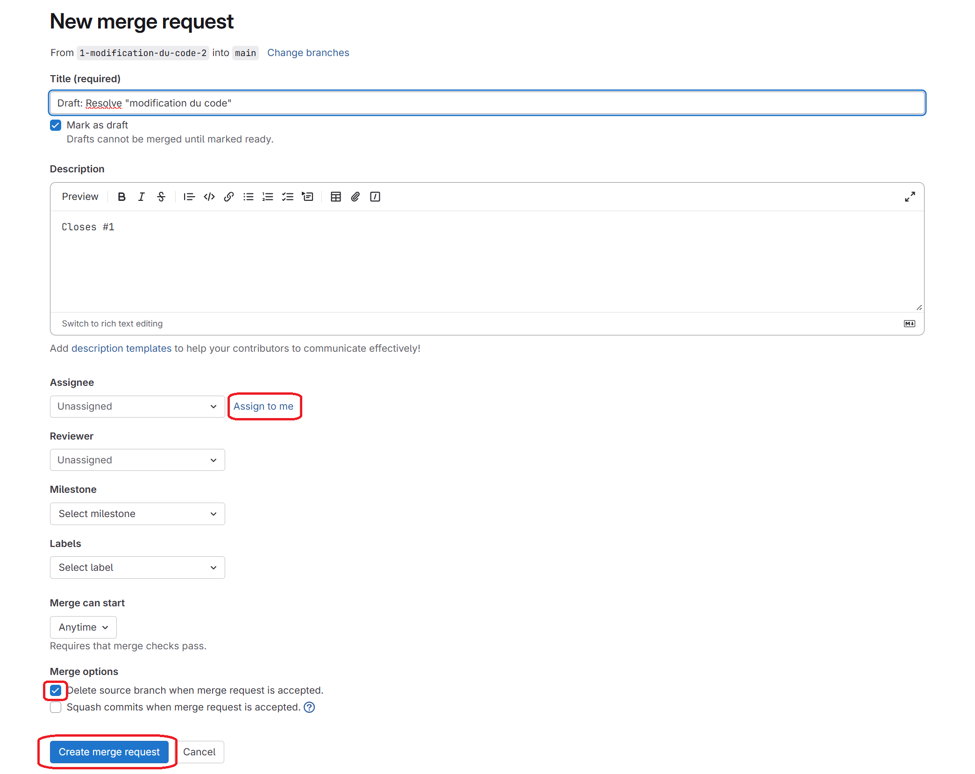975x774 pixels.
Task: Expand the Anytime merge start dropdown
Action: click(83, 627)
